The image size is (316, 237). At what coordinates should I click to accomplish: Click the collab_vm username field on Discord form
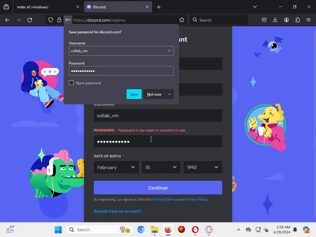(x=158, y=115)
